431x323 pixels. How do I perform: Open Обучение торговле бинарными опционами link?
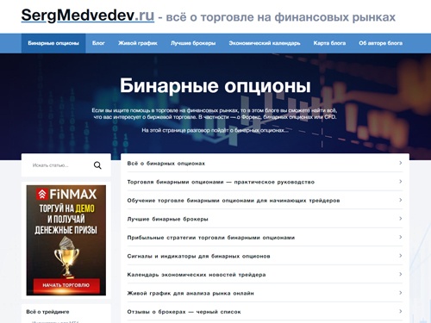pos(234,201)
